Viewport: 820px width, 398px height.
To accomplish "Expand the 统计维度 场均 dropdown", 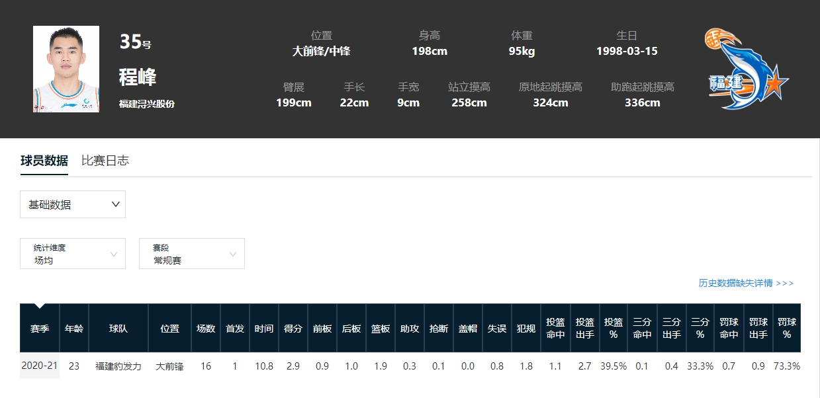I will click(x=73, y=254).
